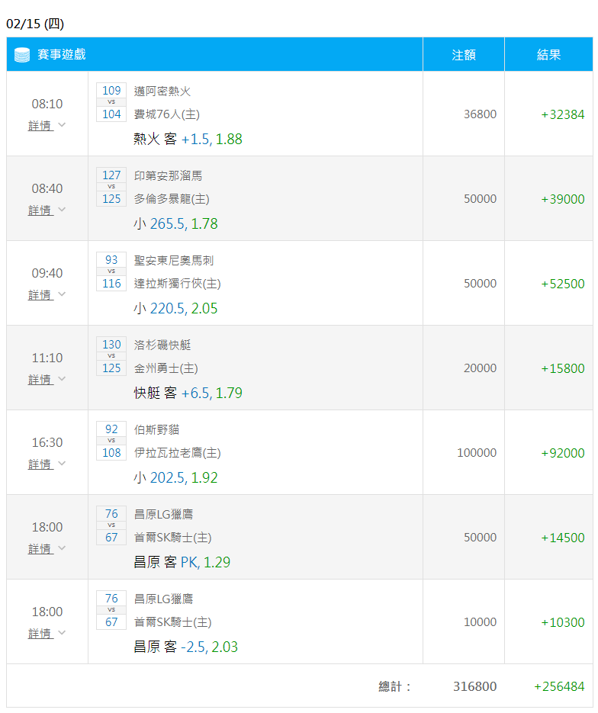Expand details for the 08:10 game
The image size is (598, 713).
[47, 126]
